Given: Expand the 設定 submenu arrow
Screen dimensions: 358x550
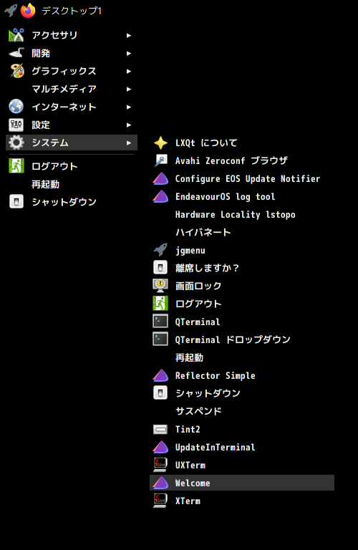Looking at the screenshot, I should (129, 125).
